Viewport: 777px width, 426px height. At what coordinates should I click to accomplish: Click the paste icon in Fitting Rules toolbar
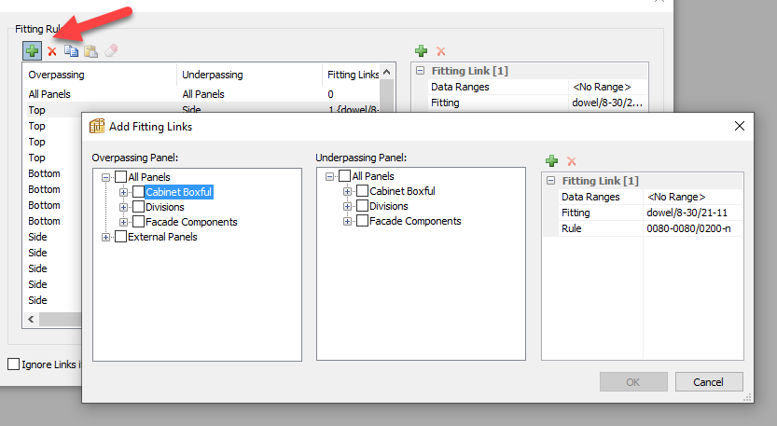[90, 50]
